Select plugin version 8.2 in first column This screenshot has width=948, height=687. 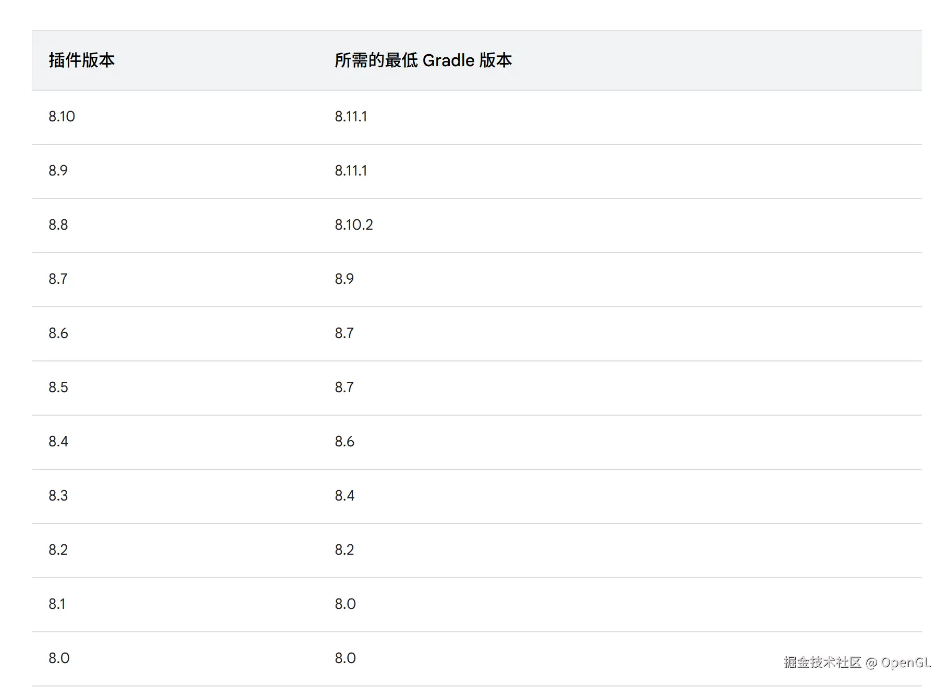(58, 550)
